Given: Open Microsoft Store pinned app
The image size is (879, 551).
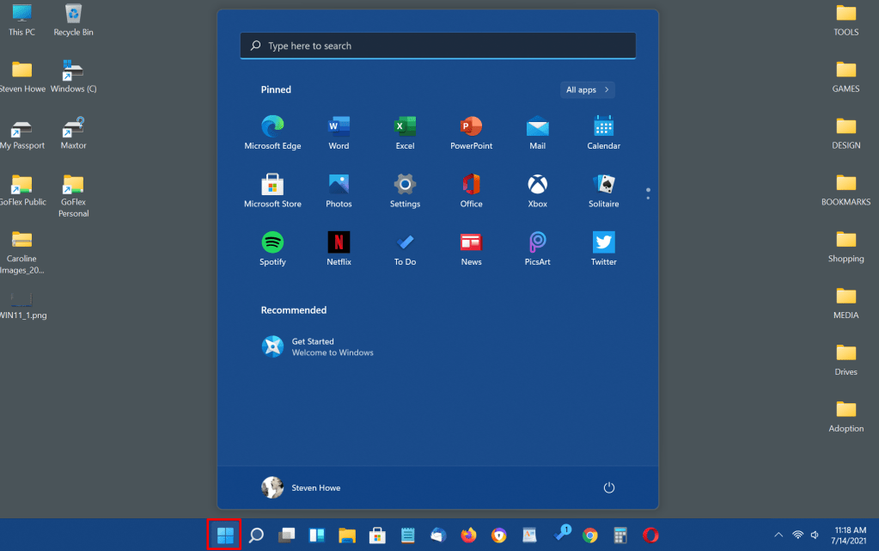Looking at the screenshot, I should point(272,185).
